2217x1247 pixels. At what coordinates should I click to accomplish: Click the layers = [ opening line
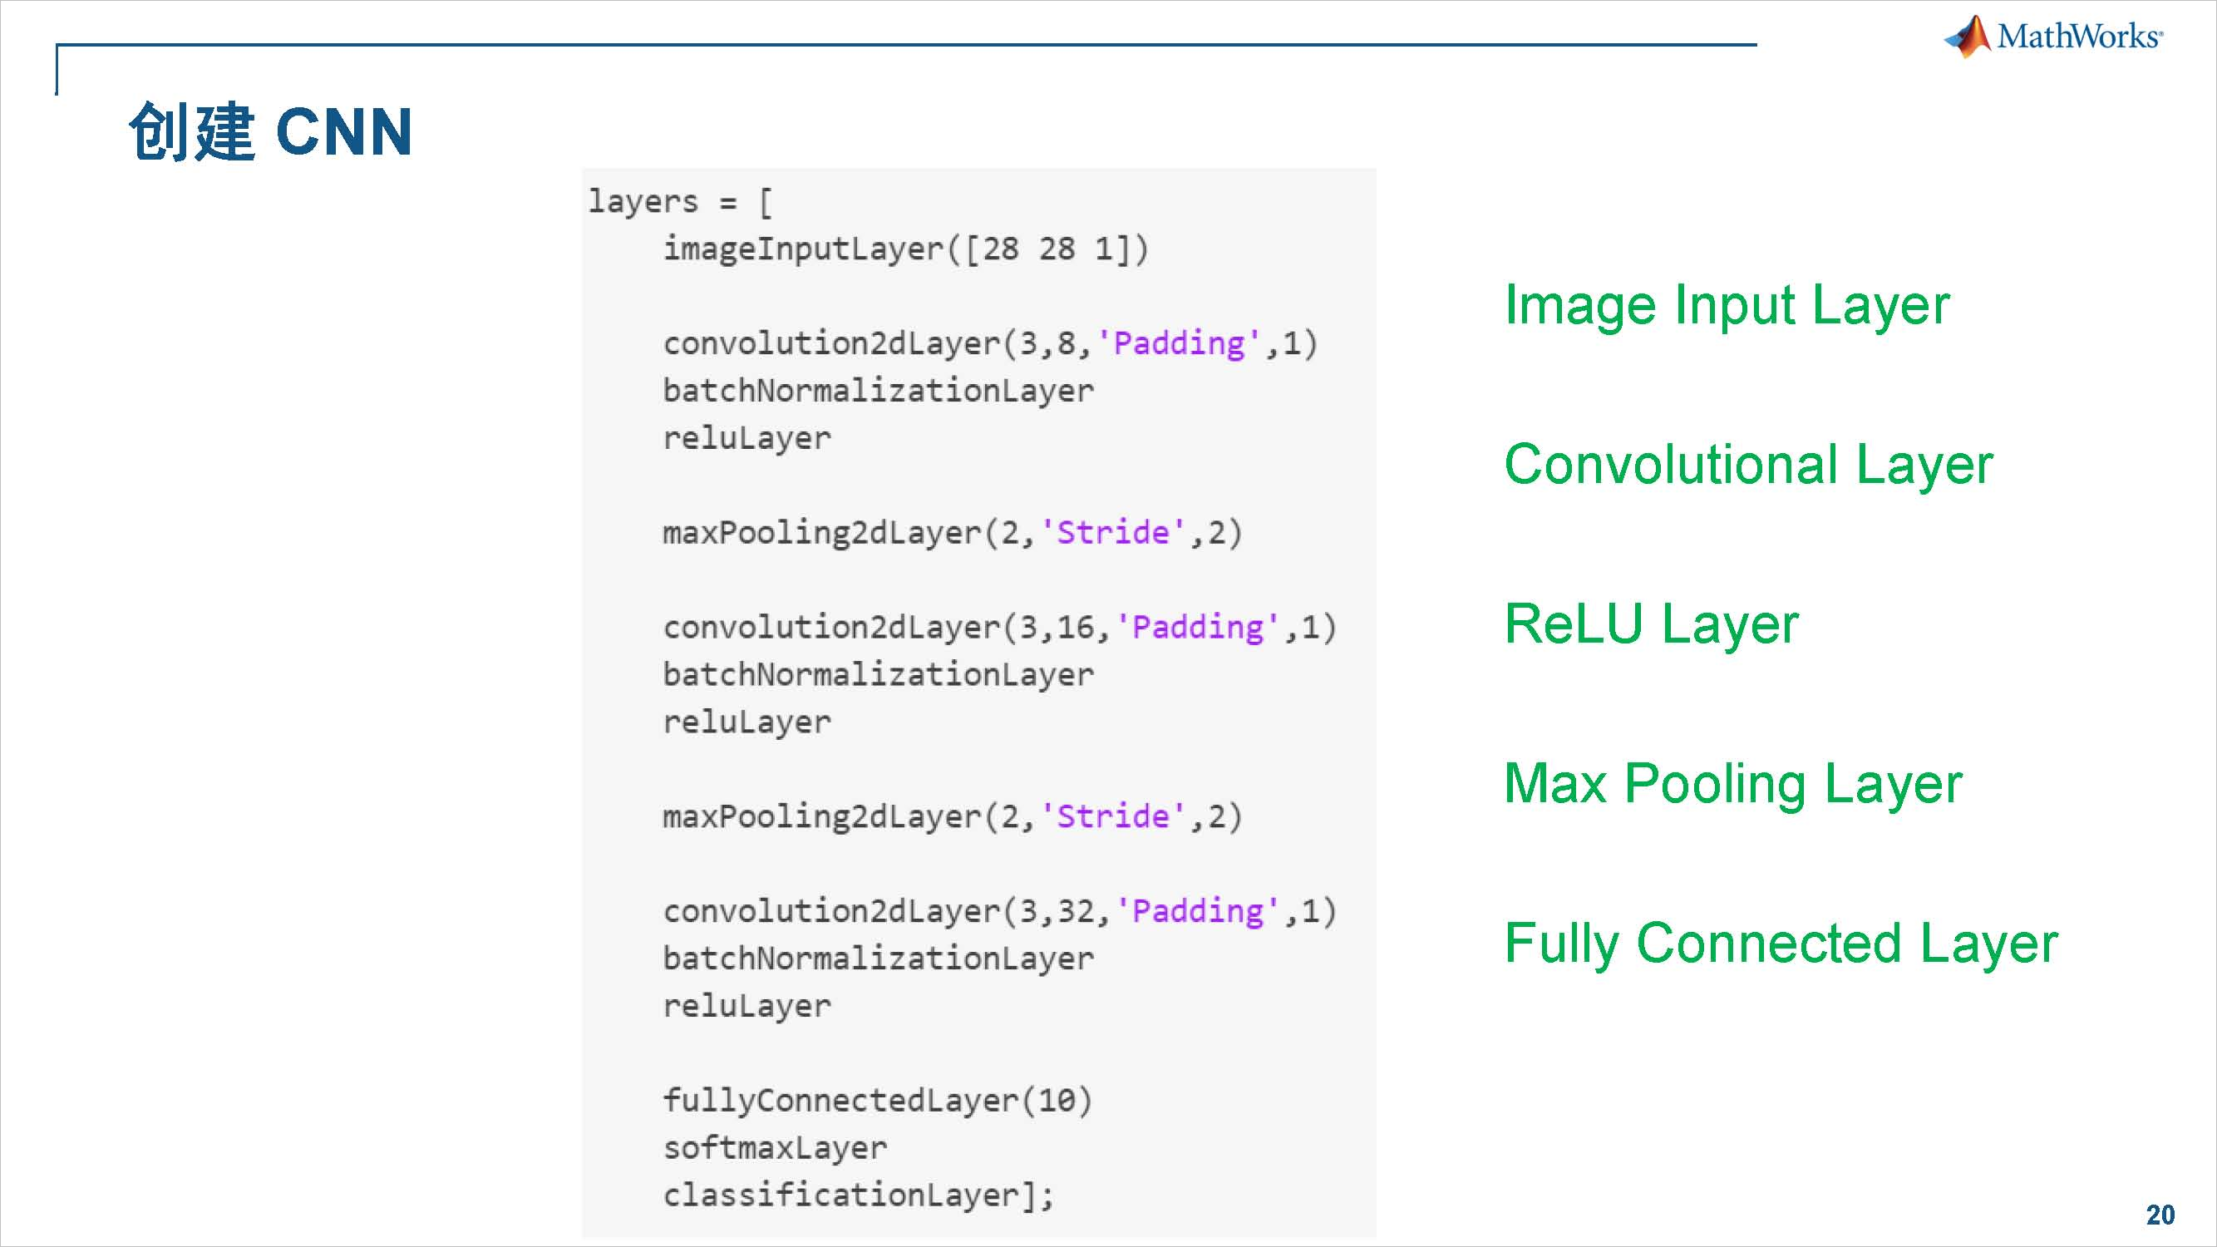click(680, 201)
